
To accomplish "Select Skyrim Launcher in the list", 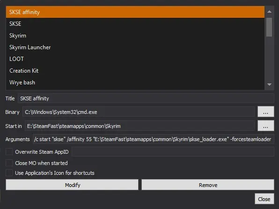I will tap(135, 47).
